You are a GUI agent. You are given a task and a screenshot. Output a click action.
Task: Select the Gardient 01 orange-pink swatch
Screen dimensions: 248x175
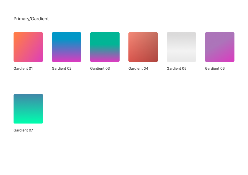pos(28,47)
